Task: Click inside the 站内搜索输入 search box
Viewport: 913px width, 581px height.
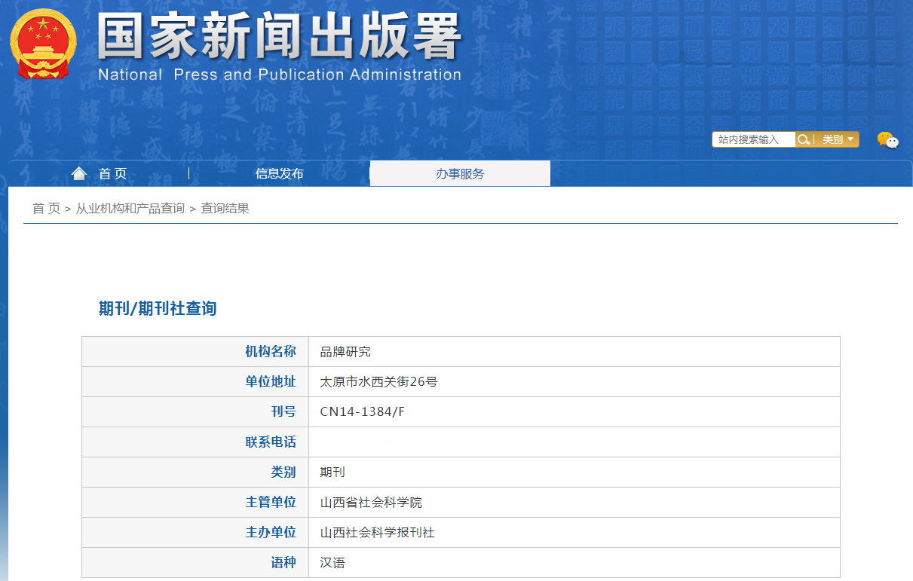Action: tap(753, 139)
